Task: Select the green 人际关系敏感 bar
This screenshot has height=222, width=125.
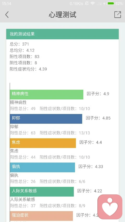Action: click(42, 192)
